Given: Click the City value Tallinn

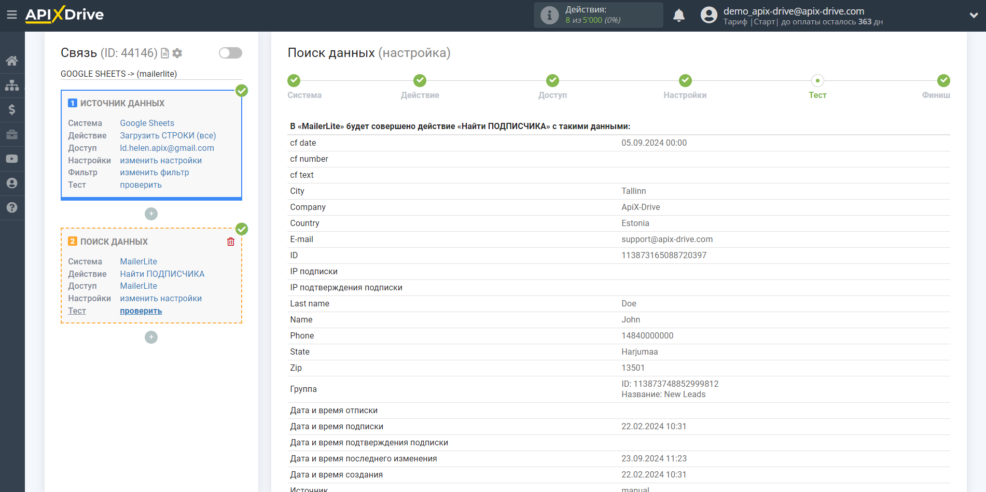Looking at the screenshot, I should coord(634,191).
